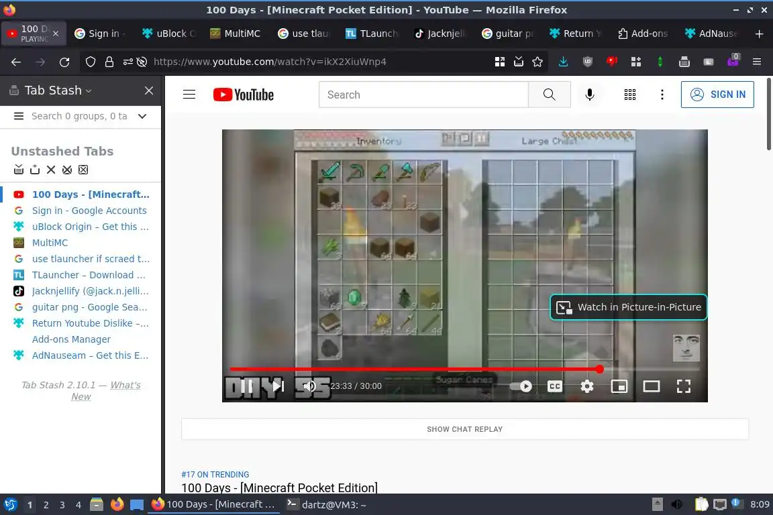Click the uBlock Origin shield icon in toolbar

pyautogui.click(x=587, y=62)
